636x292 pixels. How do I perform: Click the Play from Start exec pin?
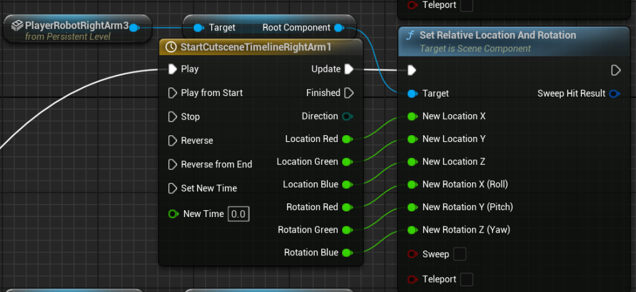(x=172, y=93)
